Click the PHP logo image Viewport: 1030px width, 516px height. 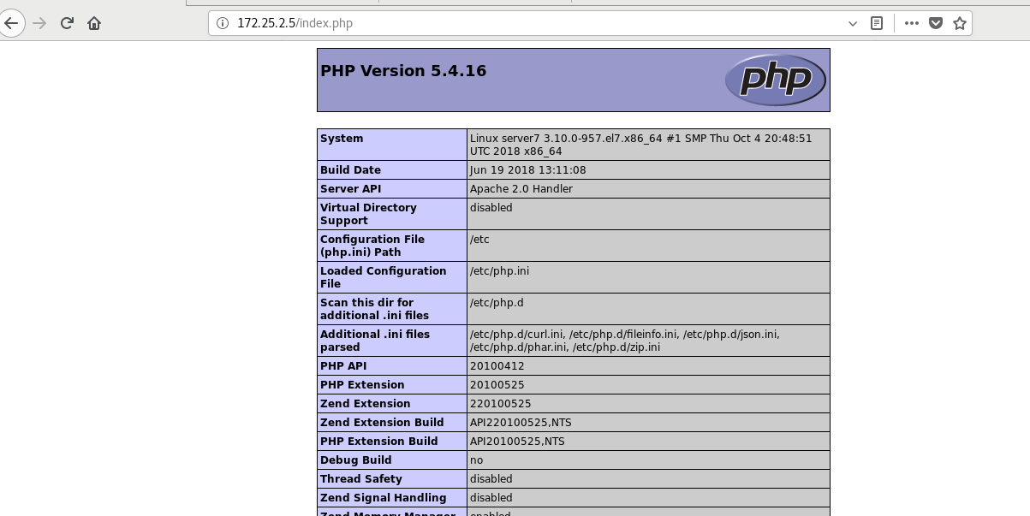click(x=775, y=80)
